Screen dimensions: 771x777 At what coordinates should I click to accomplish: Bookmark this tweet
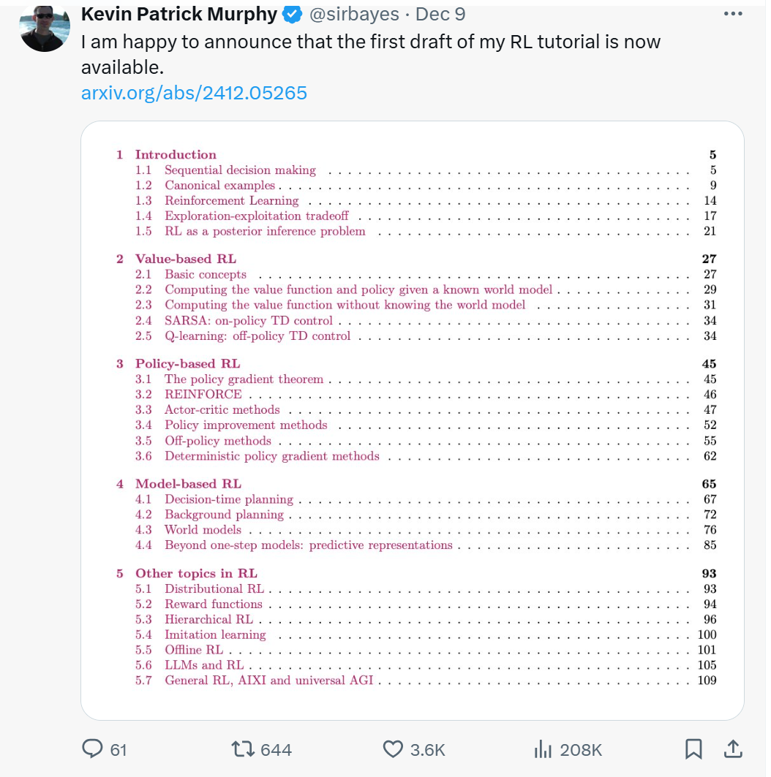pyautogui.click(x=693, y=748)
